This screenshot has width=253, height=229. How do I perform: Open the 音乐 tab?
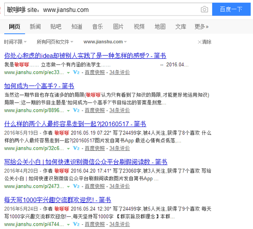pyautogui.click(x=97, y=26)
